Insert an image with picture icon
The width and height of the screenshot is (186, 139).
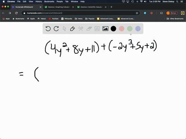(x=105, y=29)
